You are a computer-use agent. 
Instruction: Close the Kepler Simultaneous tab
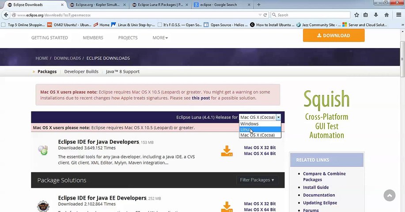click(125, 5)
